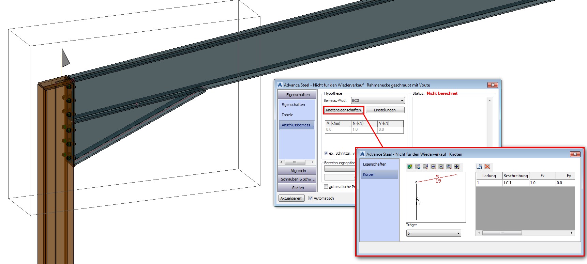Uncheck the Automatisch checkbox

(311, 198)
